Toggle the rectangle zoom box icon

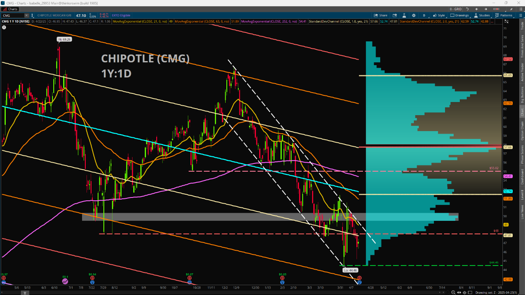470,292
